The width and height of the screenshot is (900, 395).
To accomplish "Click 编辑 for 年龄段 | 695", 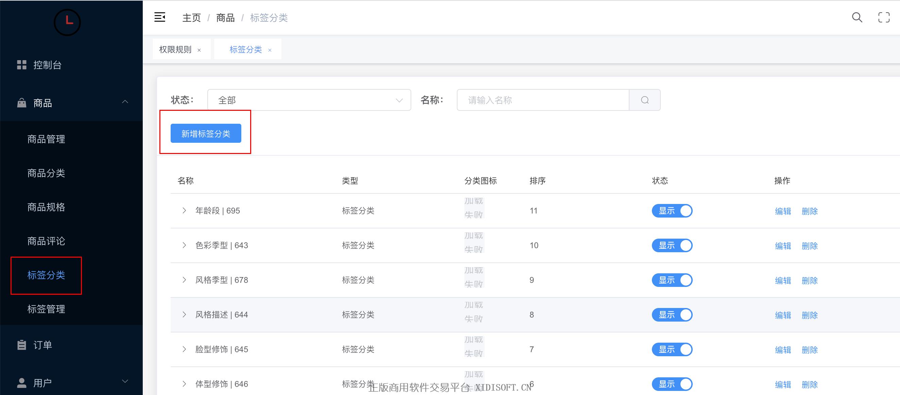I will click(x=783, y=211).
